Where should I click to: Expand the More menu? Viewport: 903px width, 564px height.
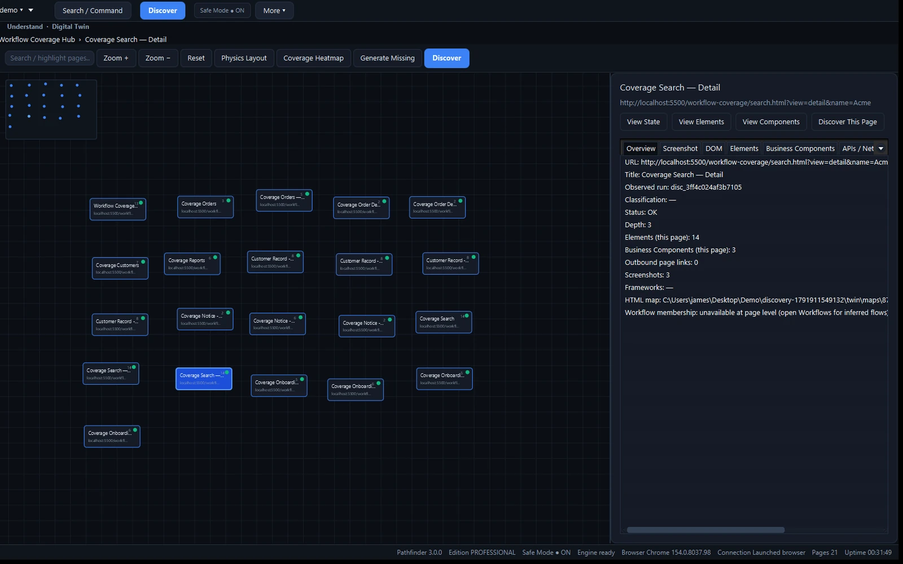(274, 11)
